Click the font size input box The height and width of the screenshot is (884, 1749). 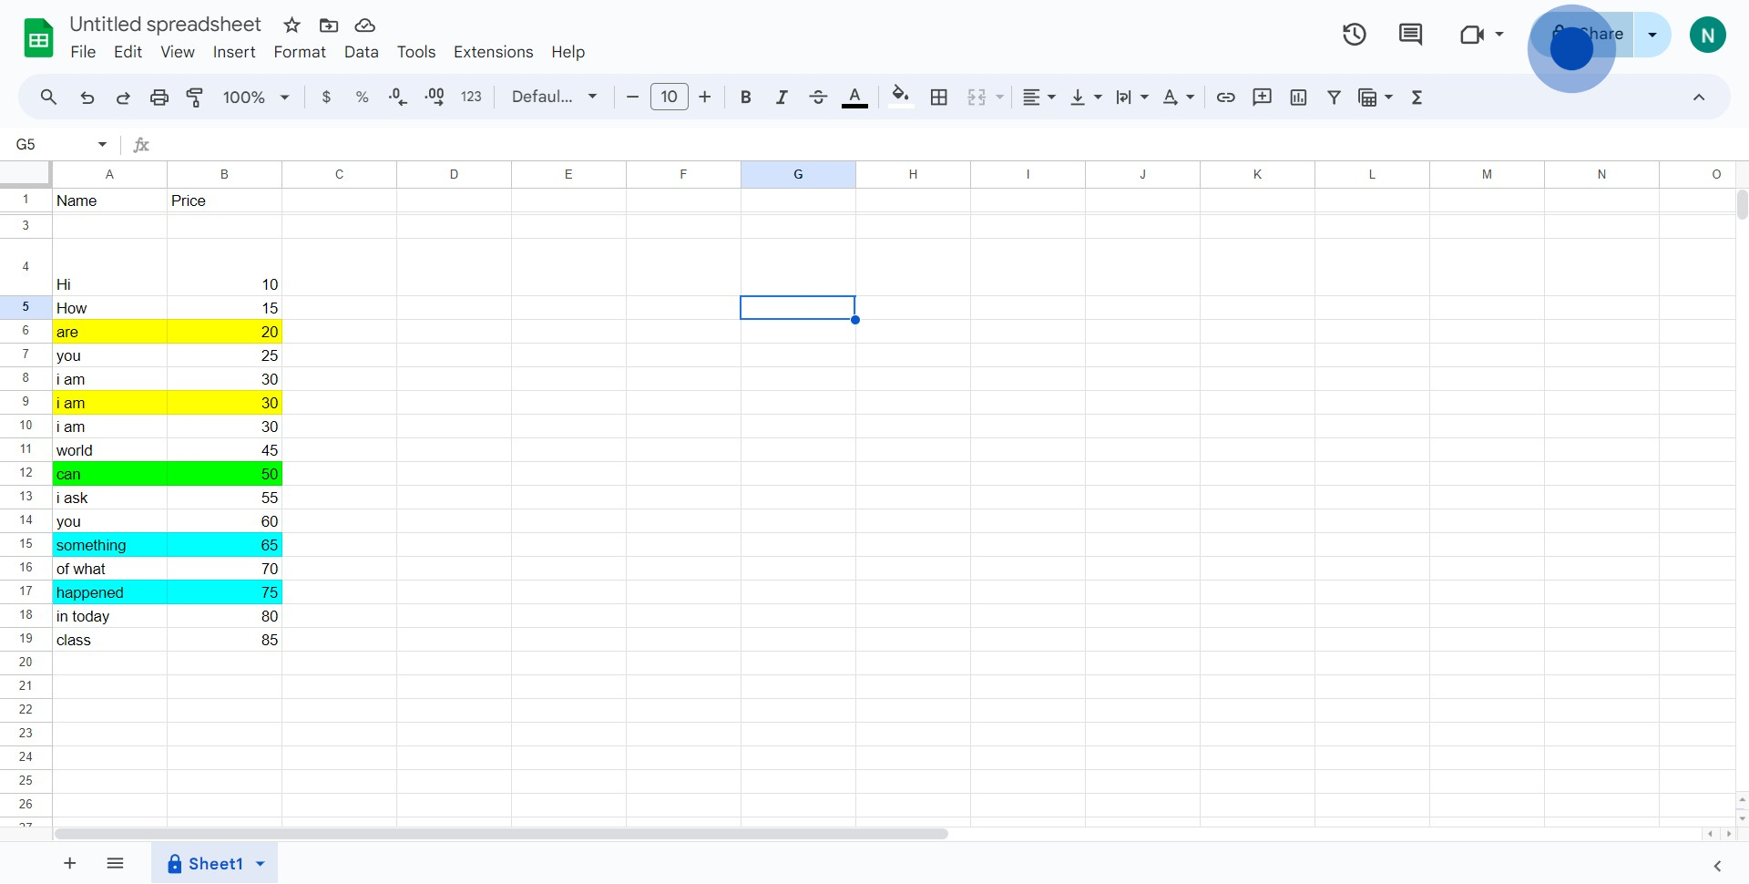(669, 98)
